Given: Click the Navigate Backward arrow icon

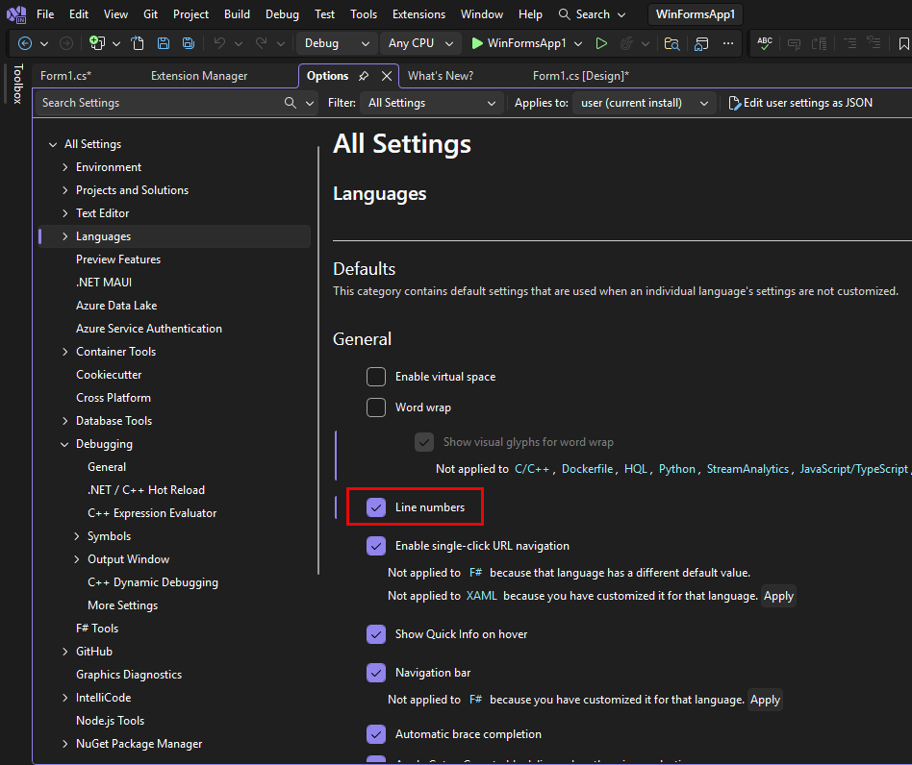Looking at the screenshot, I should click(x=25, y=43).
